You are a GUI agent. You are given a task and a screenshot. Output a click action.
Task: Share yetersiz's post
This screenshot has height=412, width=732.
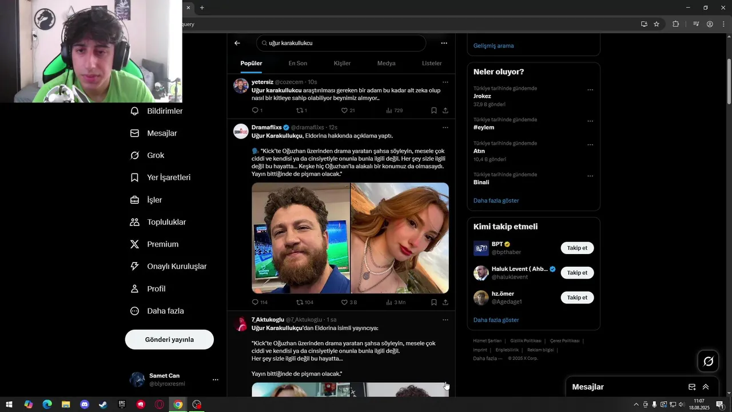pyautogui.click(x=445, y=110)
